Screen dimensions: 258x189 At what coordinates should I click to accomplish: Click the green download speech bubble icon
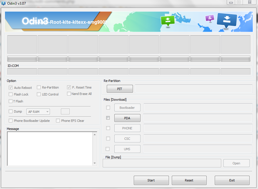pos(168,21)
